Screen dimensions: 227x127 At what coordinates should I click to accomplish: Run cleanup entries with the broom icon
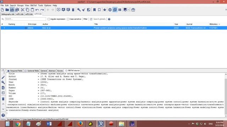[84, 10]
